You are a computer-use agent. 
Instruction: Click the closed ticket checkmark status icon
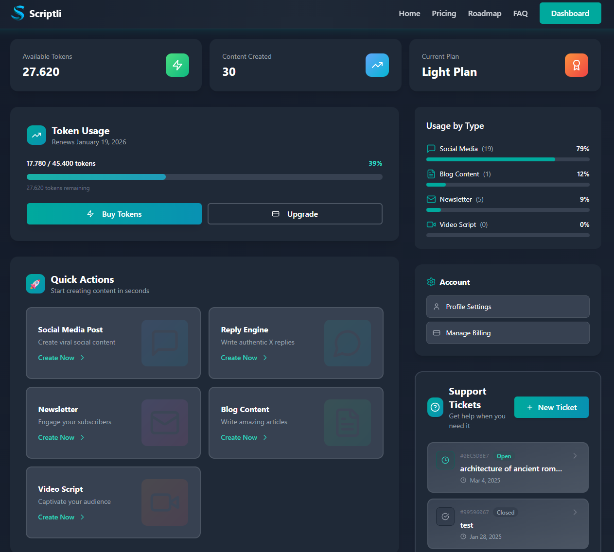(445, 517)
